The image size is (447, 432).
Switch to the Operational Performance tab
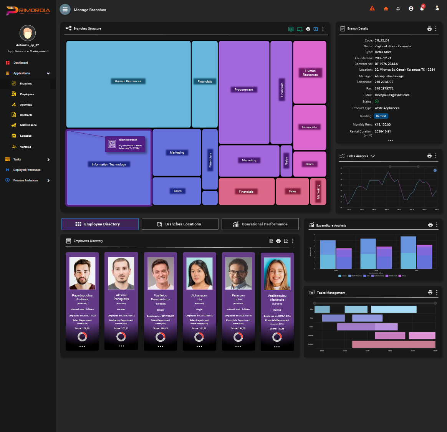coord(260,224)
